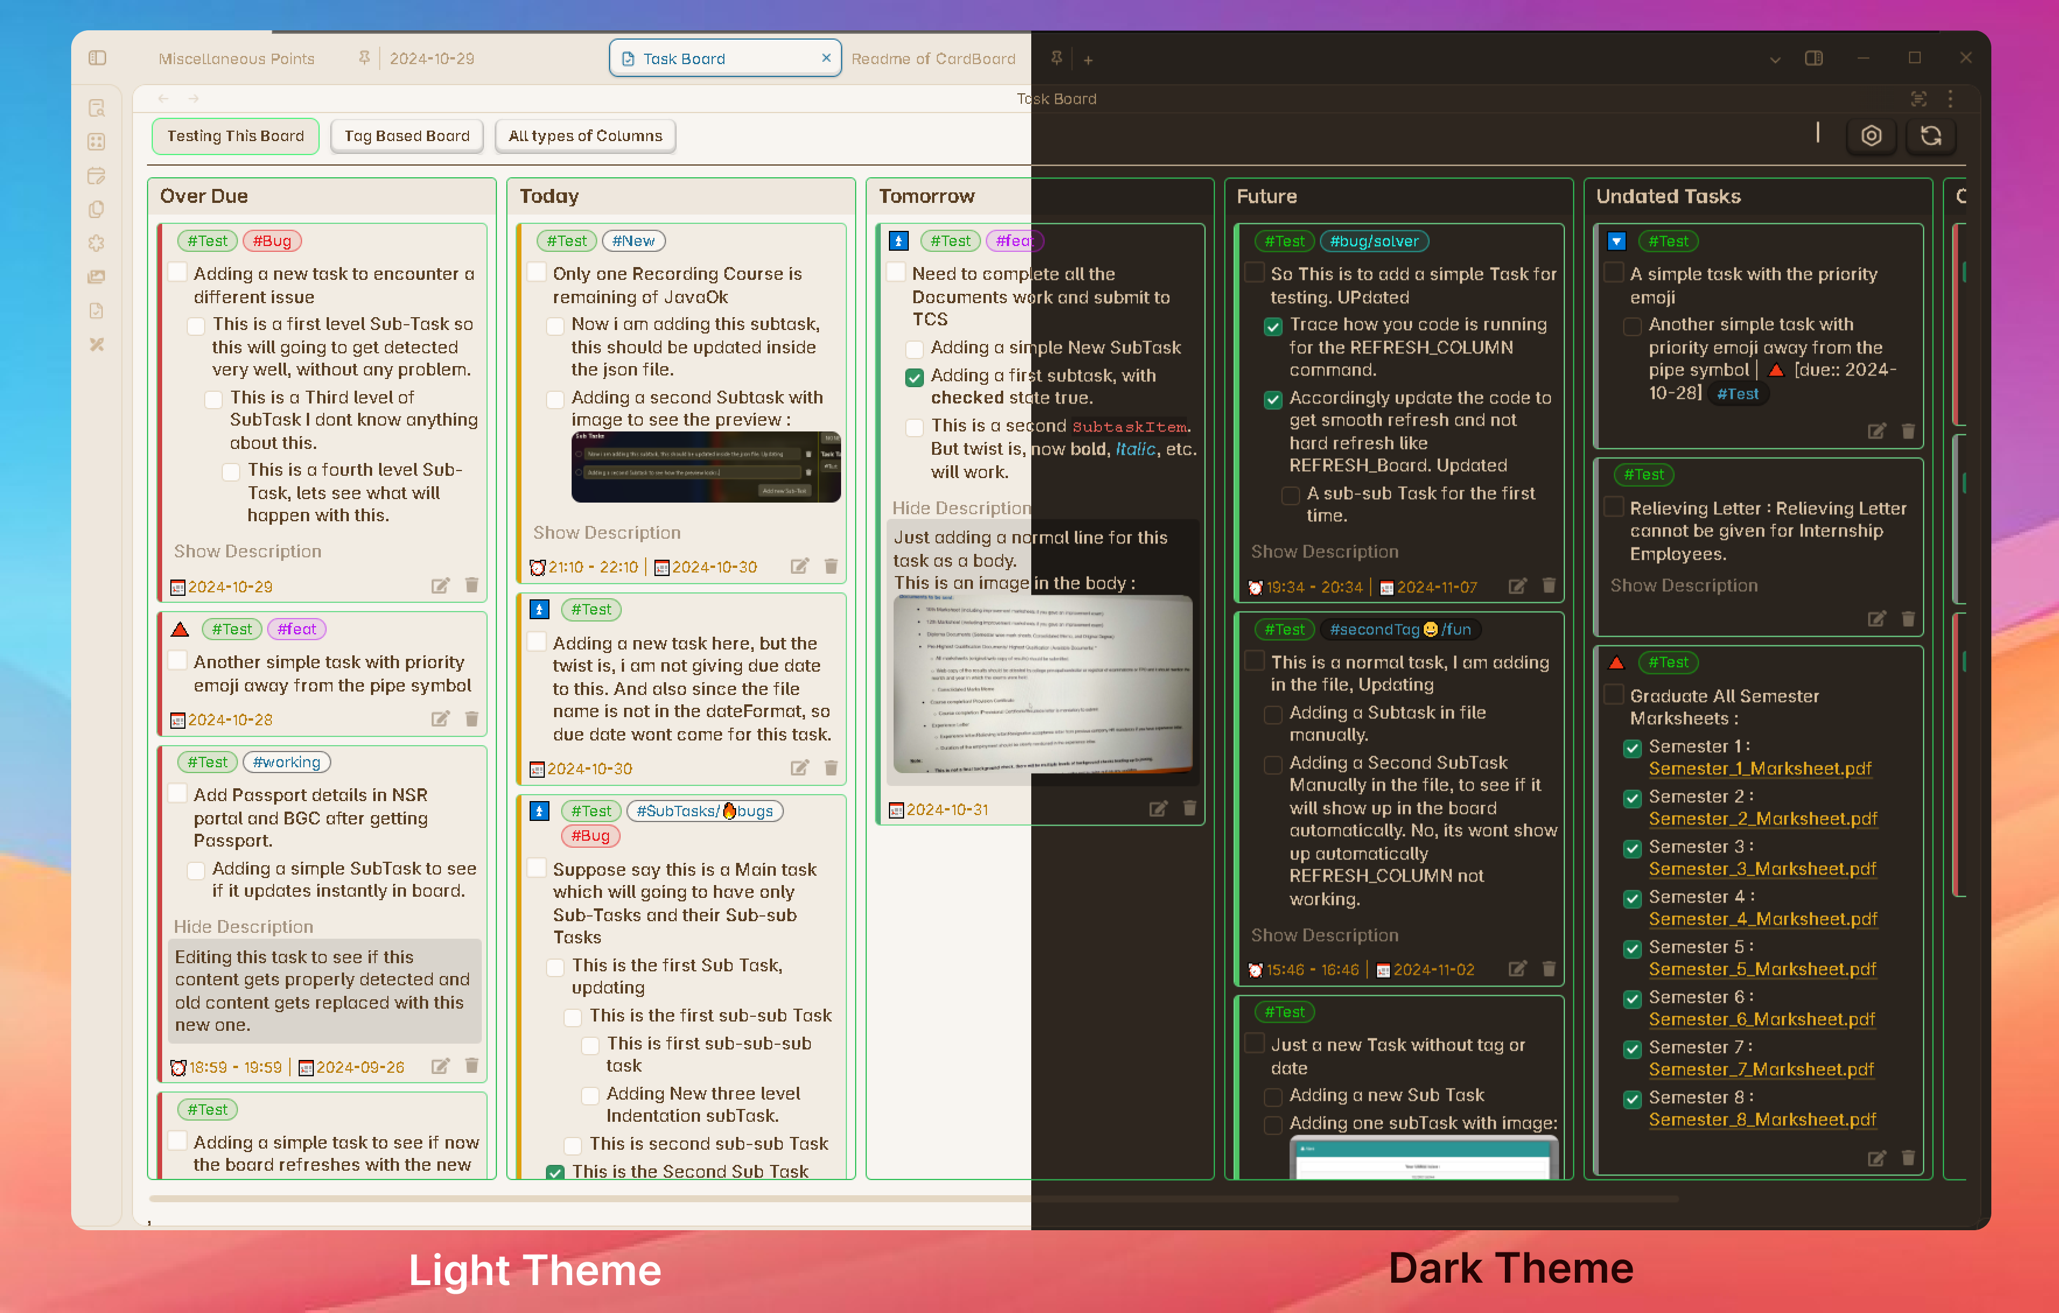Refresh the Task Board with the circular arrow
This screenshot has height=1313, width=2059.
coord(1931,135)
